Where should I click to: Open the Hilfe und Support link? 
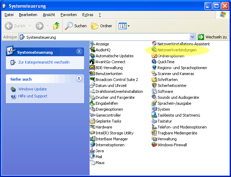pyautogui.click(x=33, y=96)
